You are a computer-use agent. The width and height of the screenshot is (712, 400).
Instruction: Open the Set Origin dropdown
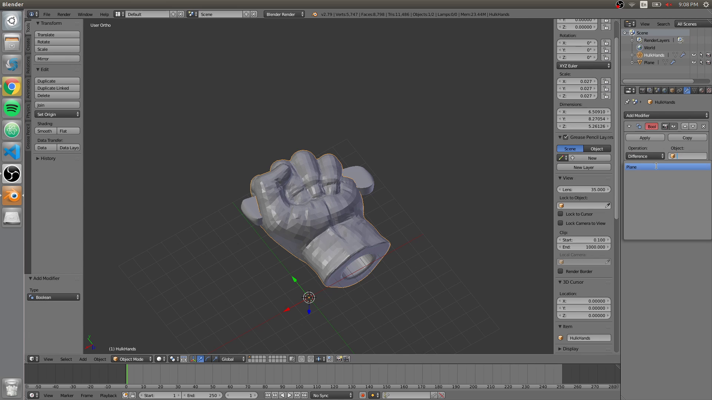[x=57, y=114]
